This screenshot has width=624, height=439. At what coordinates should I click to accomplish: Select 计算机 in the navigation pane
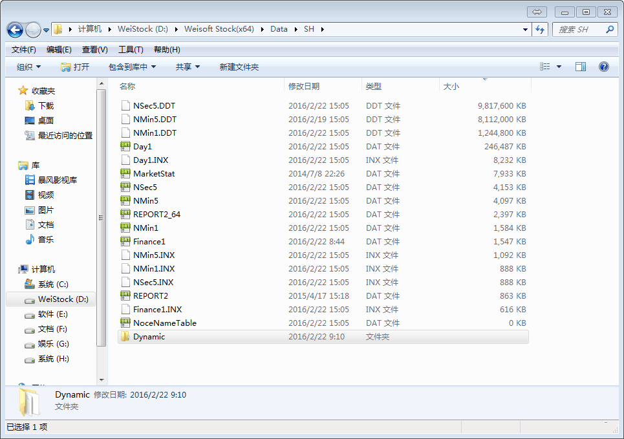[x=37, y=270]
